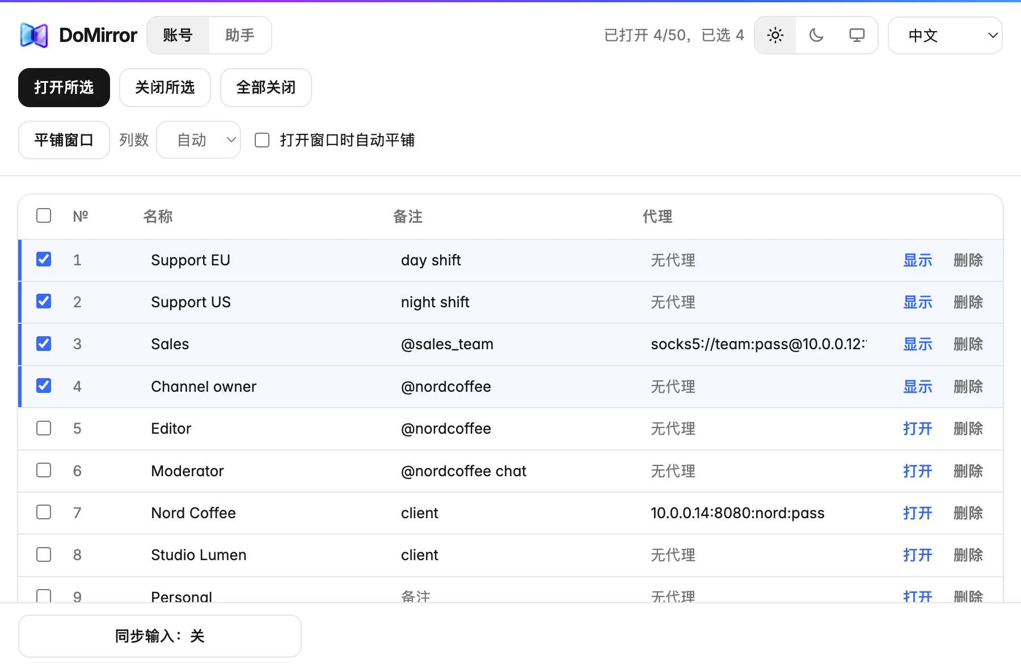
Task: Click 打开 for Editor row
Action: point(918,429)
